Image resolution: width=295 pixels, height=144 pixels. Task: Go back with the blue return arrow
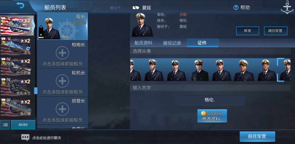point(20,5)
